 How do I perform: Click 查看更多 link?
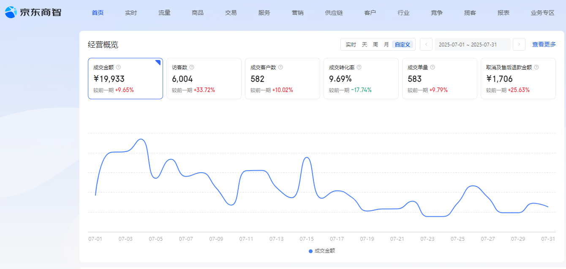(x=544, y=44)
